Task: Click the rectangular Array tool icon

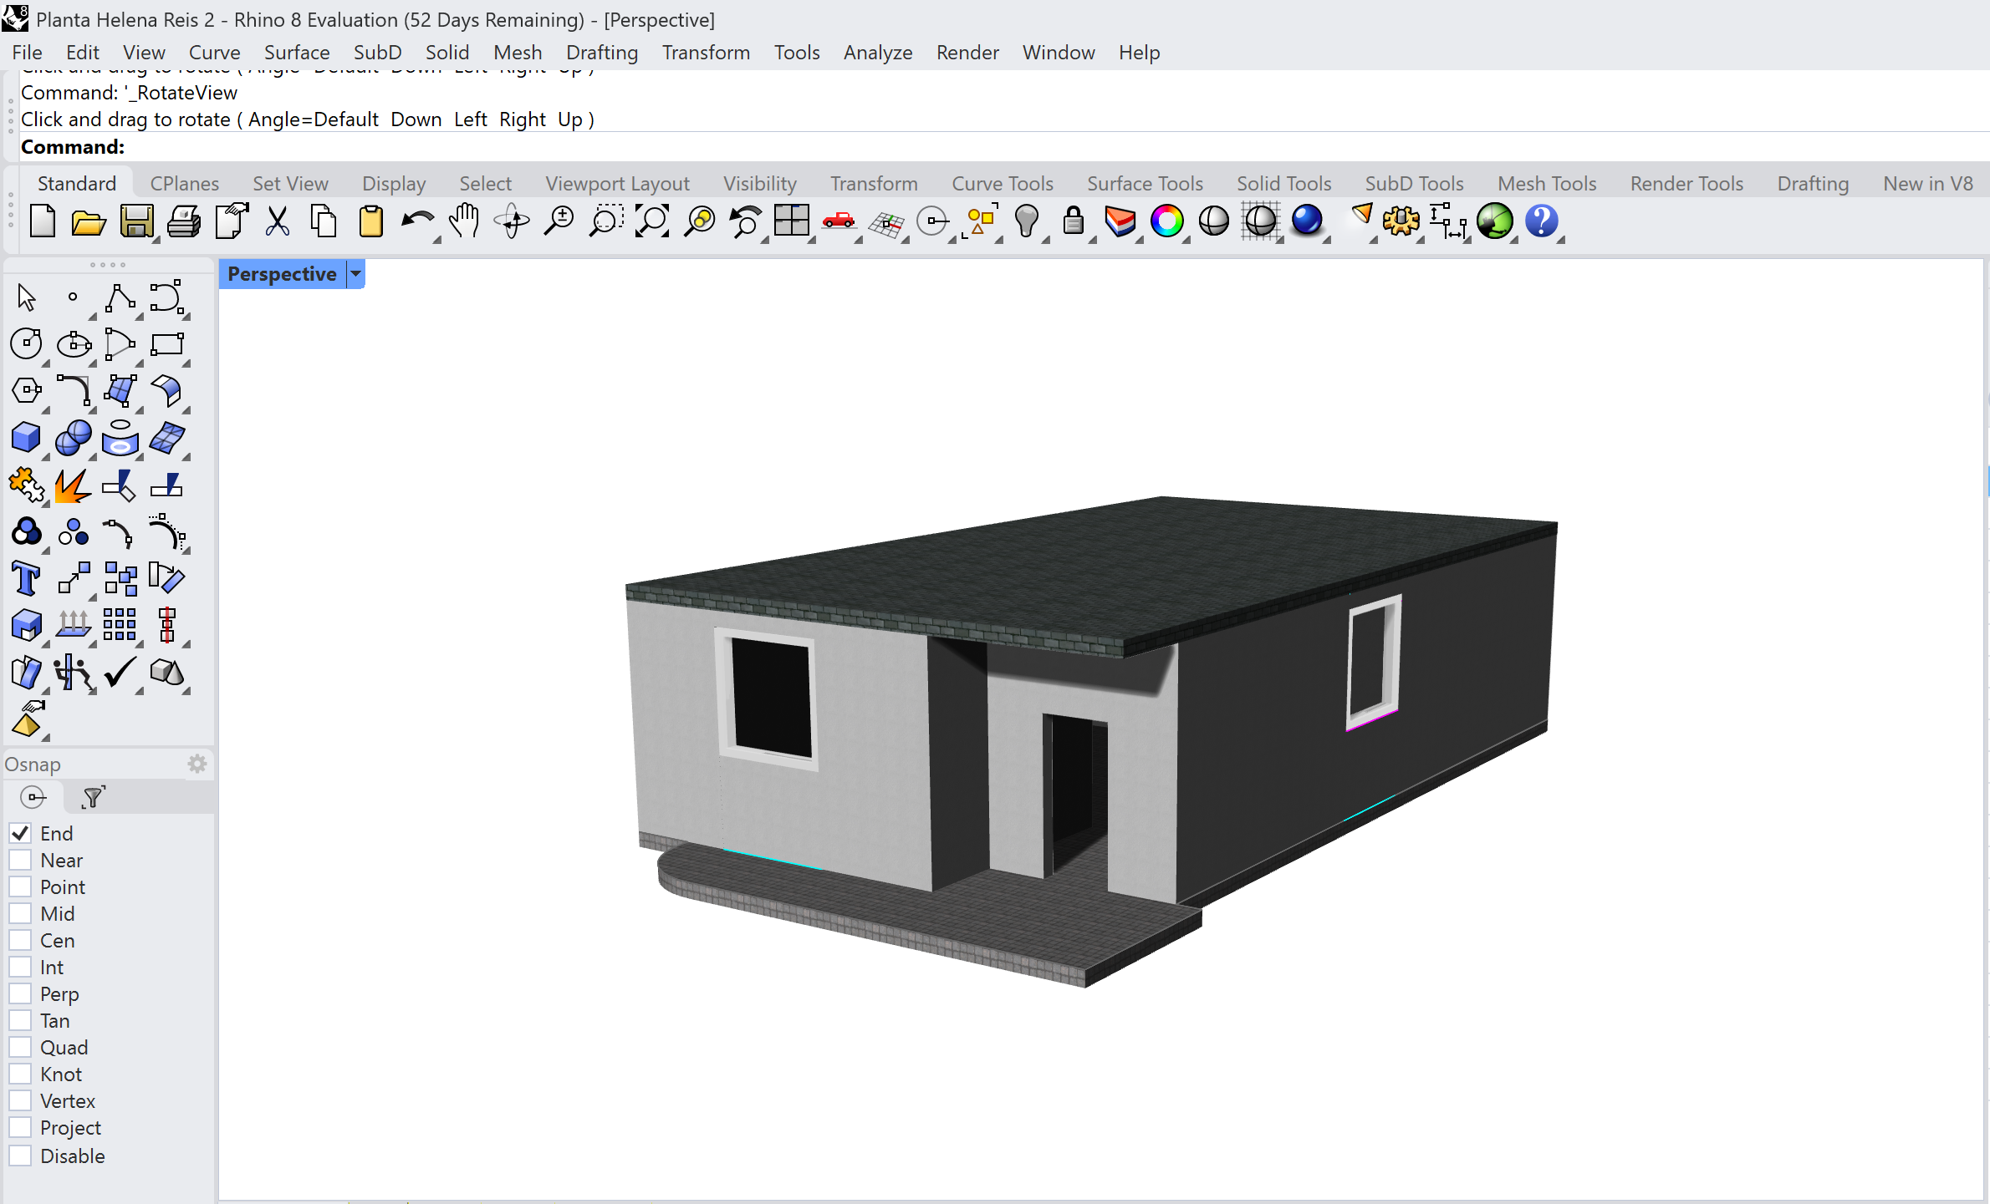Action: coord(120,625)
